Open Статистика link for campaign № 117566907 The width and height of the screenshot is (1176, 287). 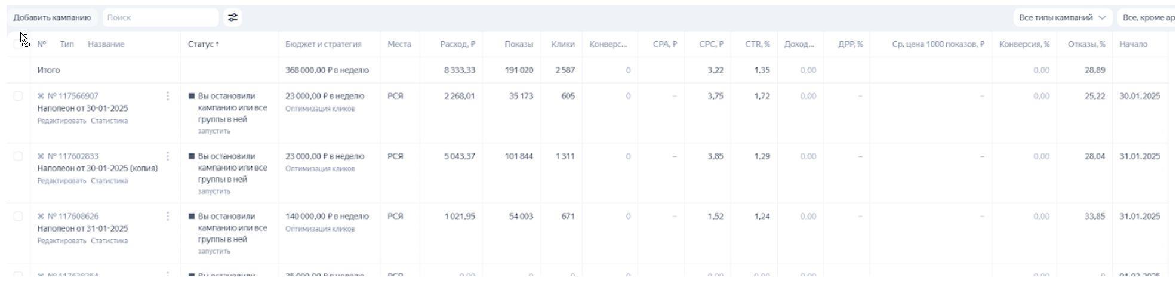(109, 121)
